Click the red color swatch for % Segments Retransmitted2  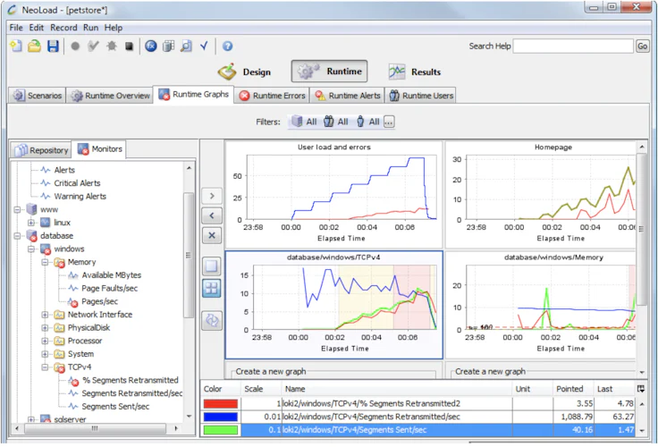pos(220,404)
